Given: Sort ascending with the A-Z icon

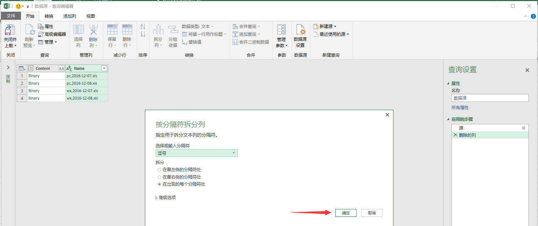Looking at the screenshot, I should pos(143,26).
